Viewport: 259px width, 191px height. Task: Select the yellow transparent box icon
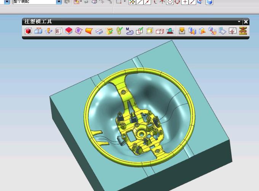150,31
